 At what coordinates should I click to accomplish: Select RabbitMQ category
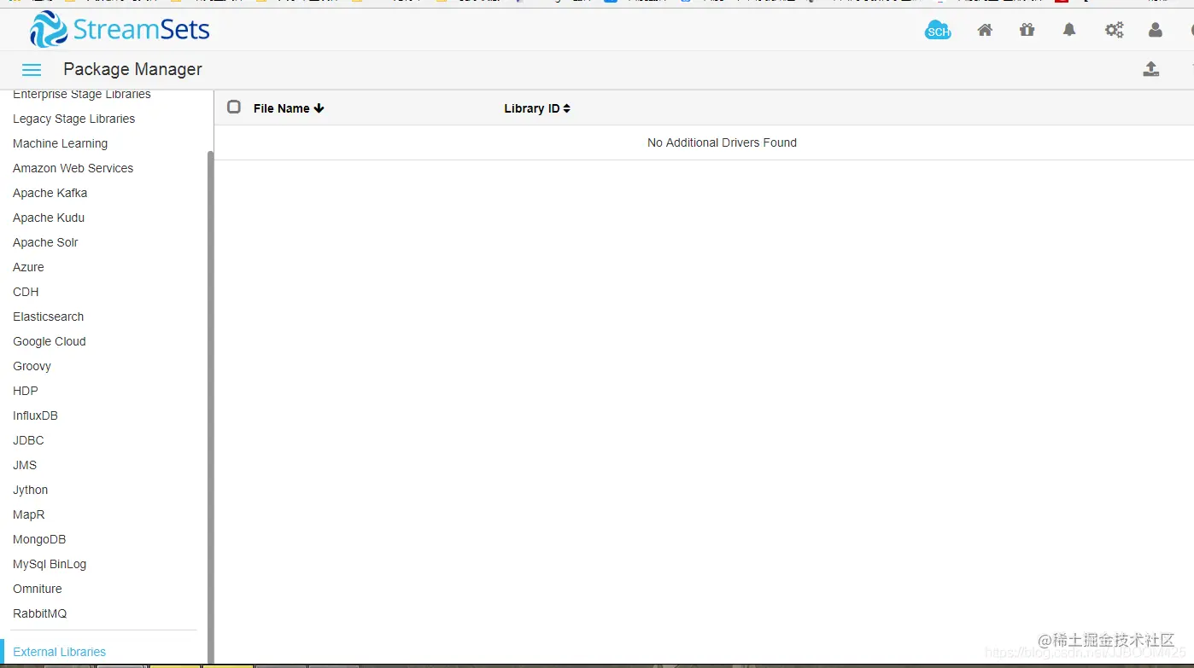pyautogui.click(x=39, y=613)
